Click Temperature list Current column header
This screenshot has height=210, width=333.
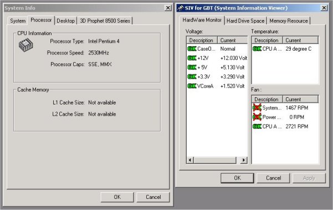point(300,40)
